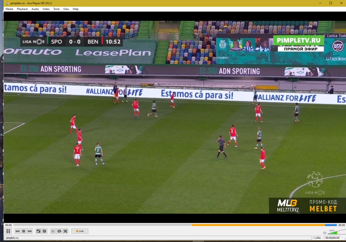Toggle fullscreen video mode
Image resolution: width=346 pixels, height=242 pixels.
coord(38,231)
